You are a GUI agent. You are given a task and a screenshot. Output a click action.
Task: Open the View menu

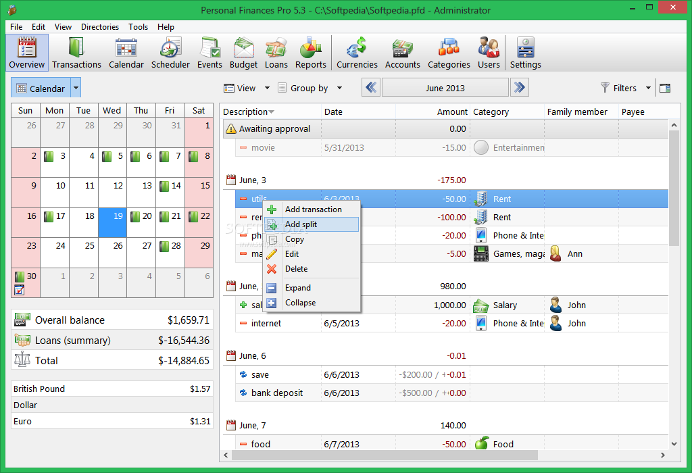click(63, 27)
